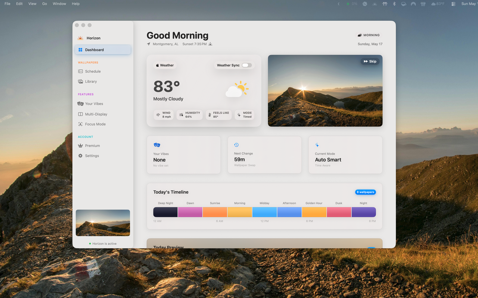Click the 83° temperature reading
This screenshot has height=298, width=478.
[x=167, y=86]
